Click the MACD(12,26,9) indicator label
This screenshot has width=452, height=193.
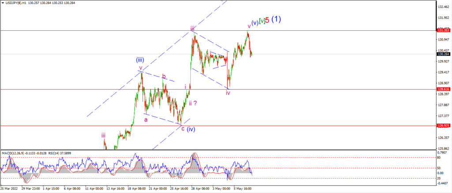click(13, 153)
